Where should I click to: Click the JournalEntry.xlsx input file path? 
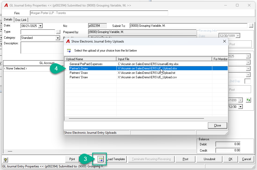(x=148, y=64)
